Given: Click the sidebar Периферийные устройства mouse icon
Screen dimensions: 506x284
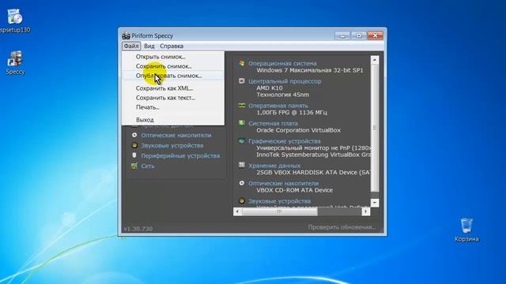Looking at the screenshot, I should 134,155.
